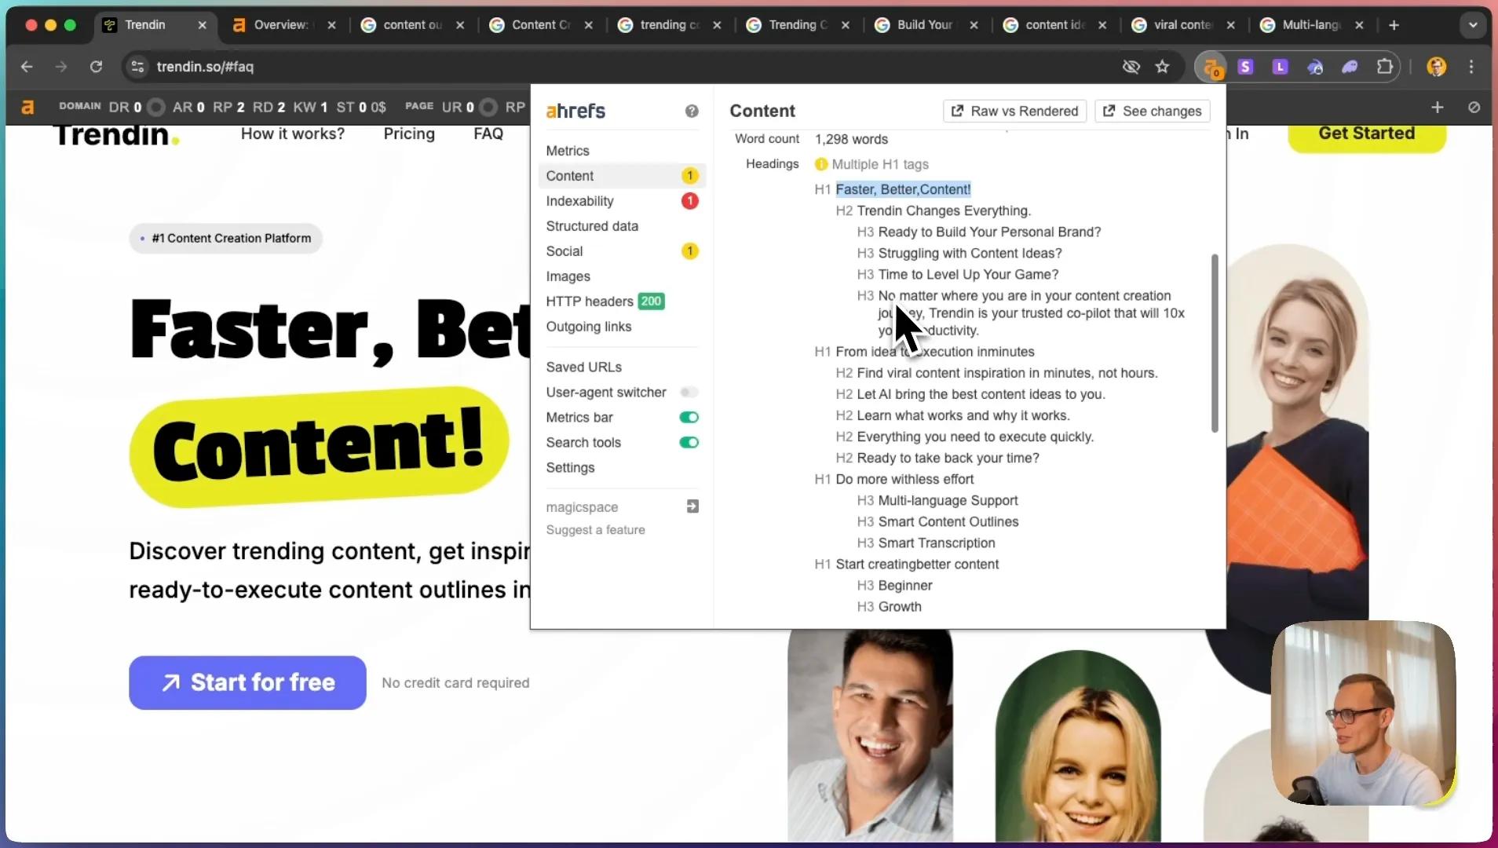The height and width of the screenshot is (848, 1498).
Task: Click the magicspace launch arrow icon
Action: [692, 506]
